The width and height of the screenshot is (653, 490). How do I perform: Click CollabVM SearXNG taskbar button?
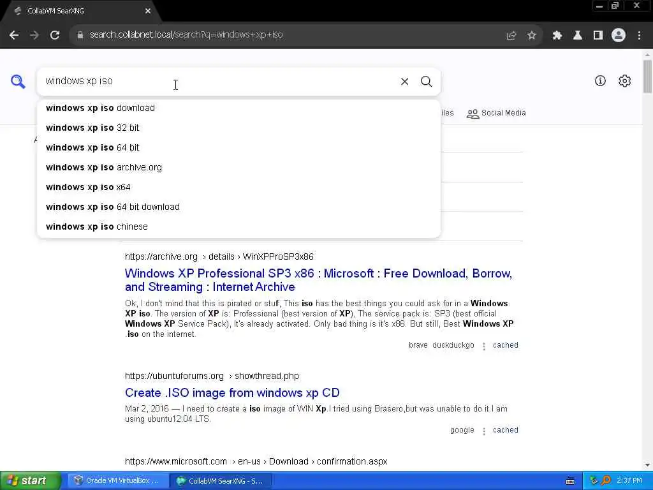click(x=221, y=481)
